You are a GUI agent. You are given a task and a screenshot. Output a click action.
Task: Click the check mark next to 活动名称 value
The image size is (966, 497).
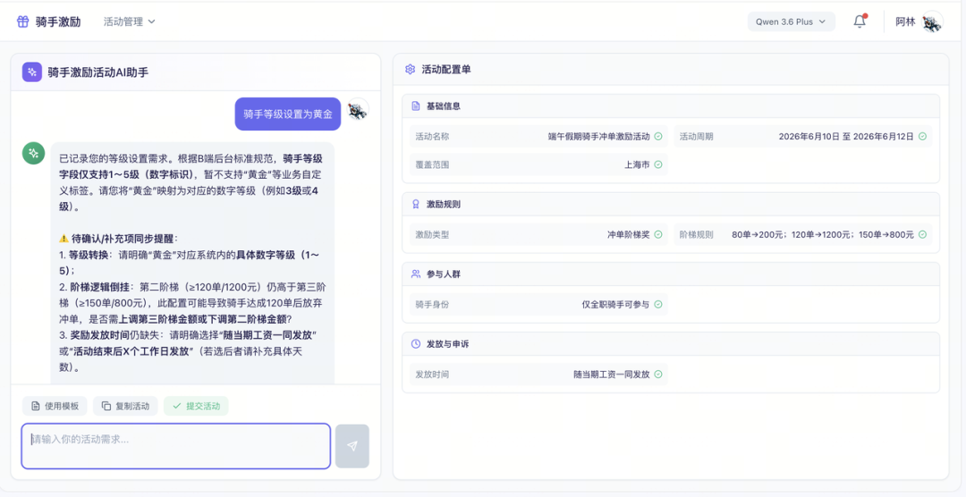click(x=658, y=136)
